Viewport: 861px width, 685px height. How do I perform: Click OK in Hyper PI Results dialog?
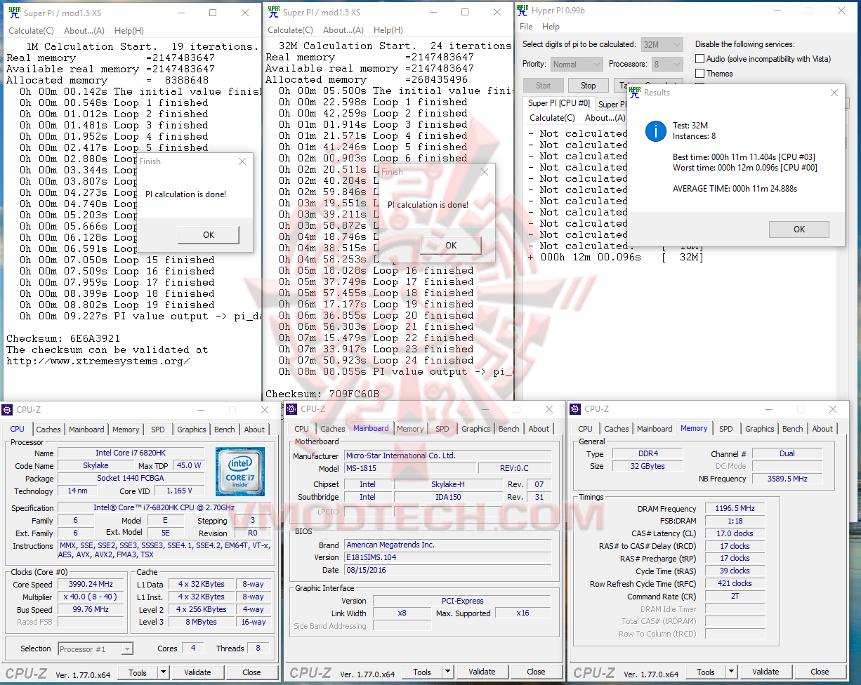(x=799, y=230)
